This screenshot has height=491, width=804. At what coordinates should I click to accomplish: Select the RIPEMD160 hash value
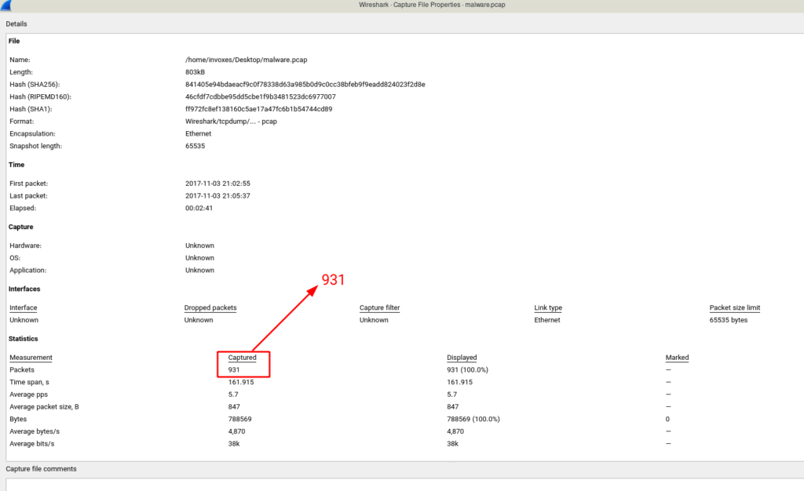click(x=261, y=96)
